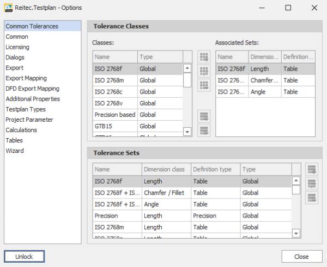Viewport: 327px width, 267px height.
Task: Go to the Wizard options page
Action: 15,151
